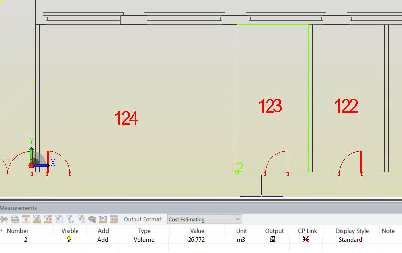The height and width of the screenshot is (253, 402).
Task: Click the floppy disk Output icon for row 2
Action: coord(273,239)
